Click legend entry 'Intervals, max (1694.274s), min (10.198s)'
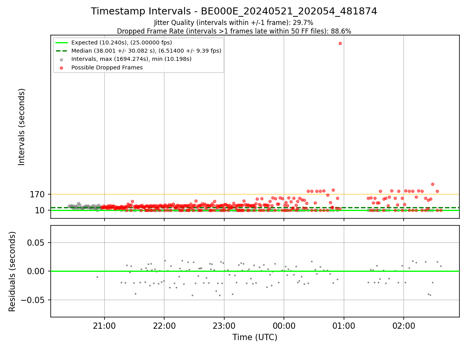This screenshot has height=351, width=468. (131, 59)
